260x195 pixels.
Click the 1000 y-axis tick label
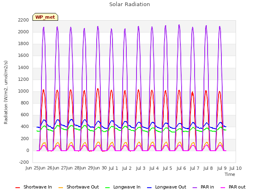click(x=24, y=91)
